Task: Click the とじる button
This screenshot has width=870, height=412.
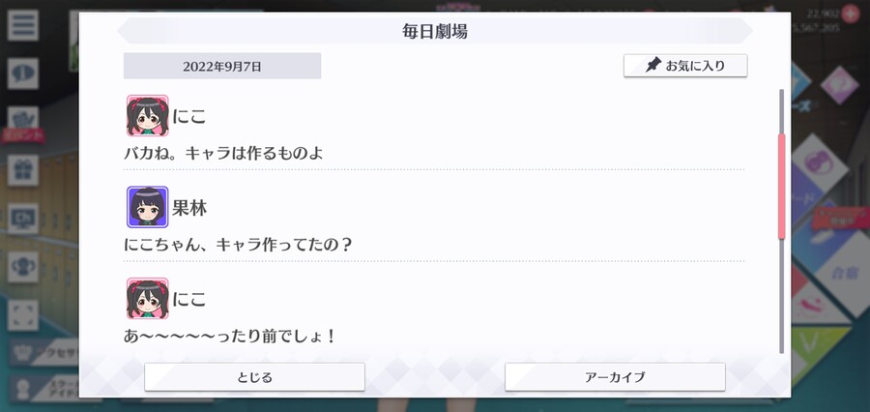Action: pos(254,377)
